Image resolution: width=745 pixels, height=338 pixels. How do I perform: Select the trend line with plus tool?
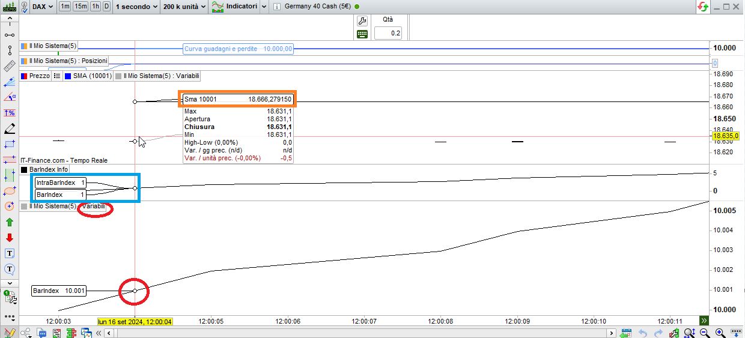tap(10, 82)
